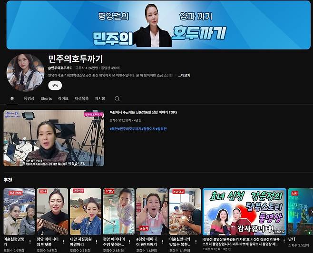Click the title #평양 예미나이 #진짜배기
Viewport: 313px width, 253px height.
coord(147,242)
